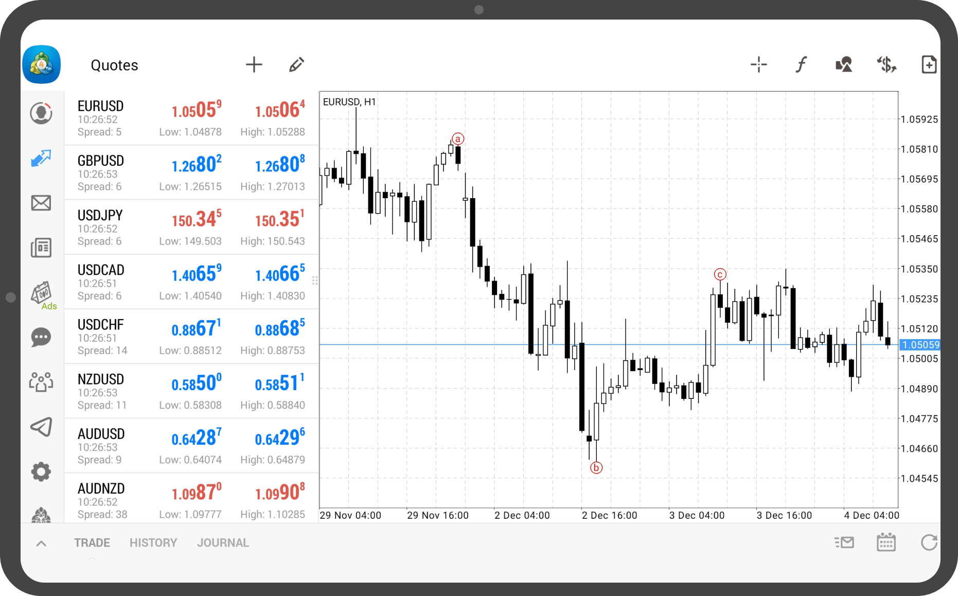Edit the quotes list with the pencil icon

click(x=296, y=65)
